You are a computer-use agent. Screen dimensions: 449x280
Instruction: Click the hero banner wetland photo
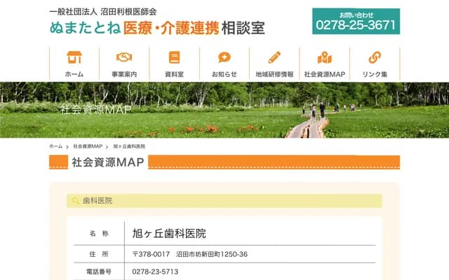point(224,110)
